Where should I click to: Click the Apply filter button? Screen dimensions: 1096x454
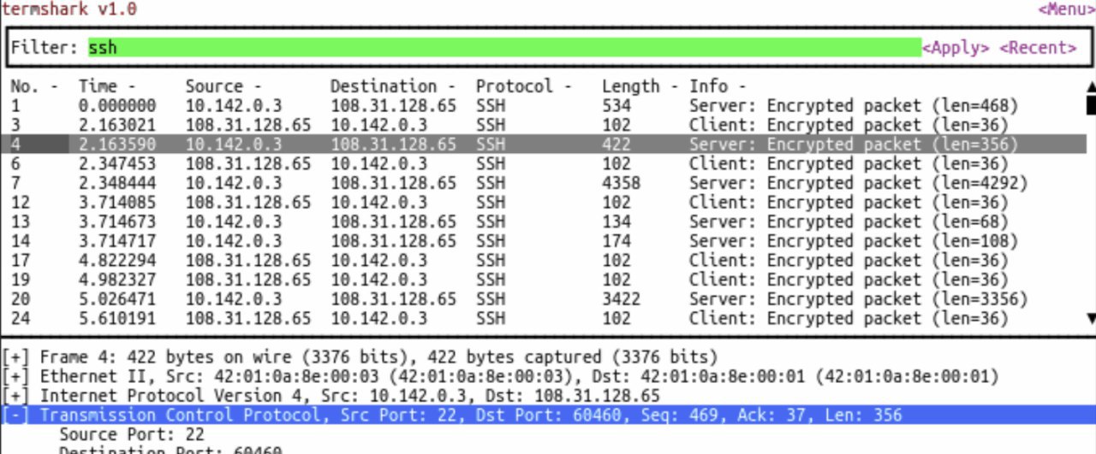coord(956,48)
